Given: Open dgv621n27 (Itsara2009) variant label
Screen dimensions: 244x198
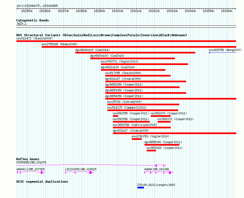Looking at the screenshot, I should [x=123, y=79].
